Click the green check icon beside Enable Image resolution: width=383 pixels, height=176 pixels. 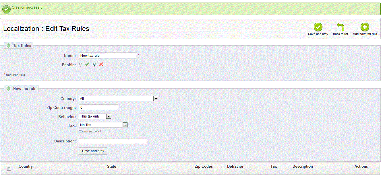[87, 64]
